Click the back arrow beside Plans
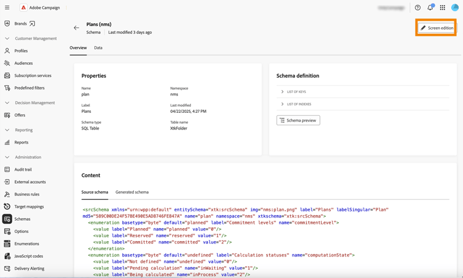Image resolution: width=463 pixels, height=278 pixels. [77, 28]
